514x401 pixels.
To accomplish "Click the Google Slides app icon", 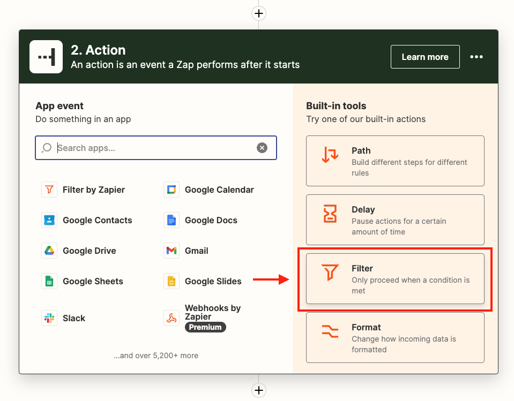I will 172,281.
